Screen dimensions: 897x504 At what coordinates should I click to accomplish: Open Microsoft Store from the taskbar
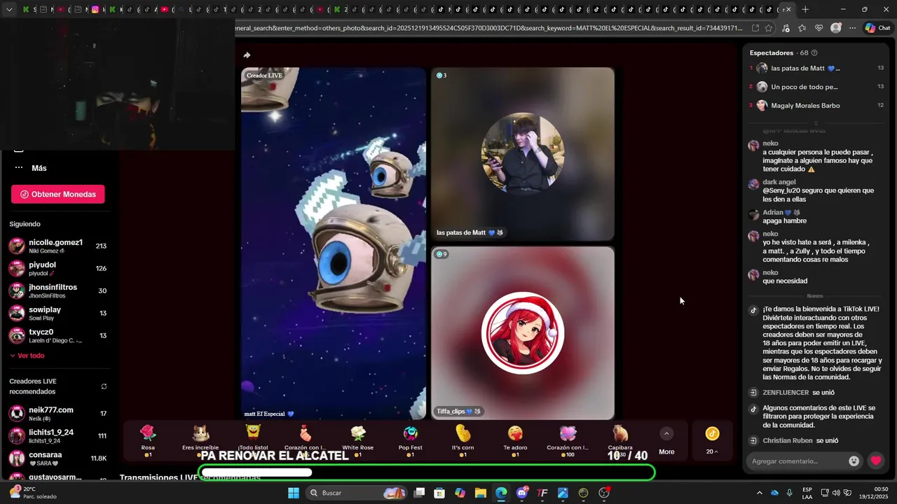pos(439,493)
